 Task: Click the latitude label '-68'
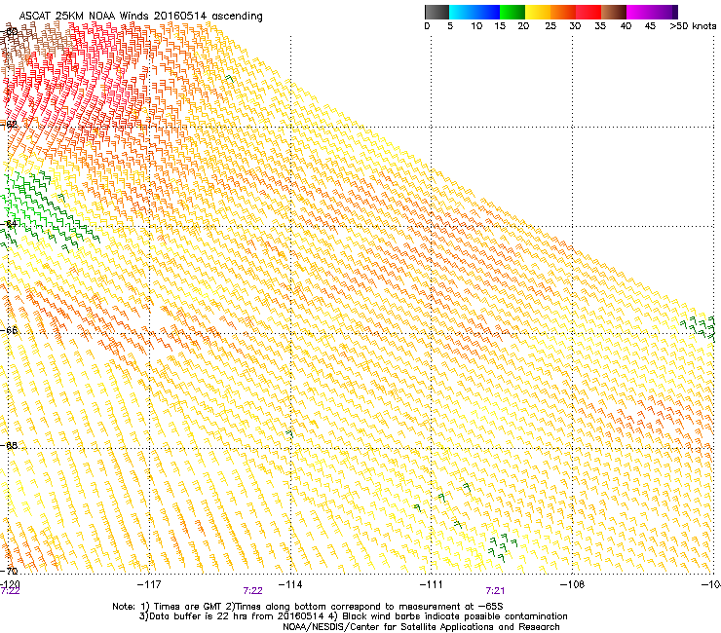click(9, 445)
